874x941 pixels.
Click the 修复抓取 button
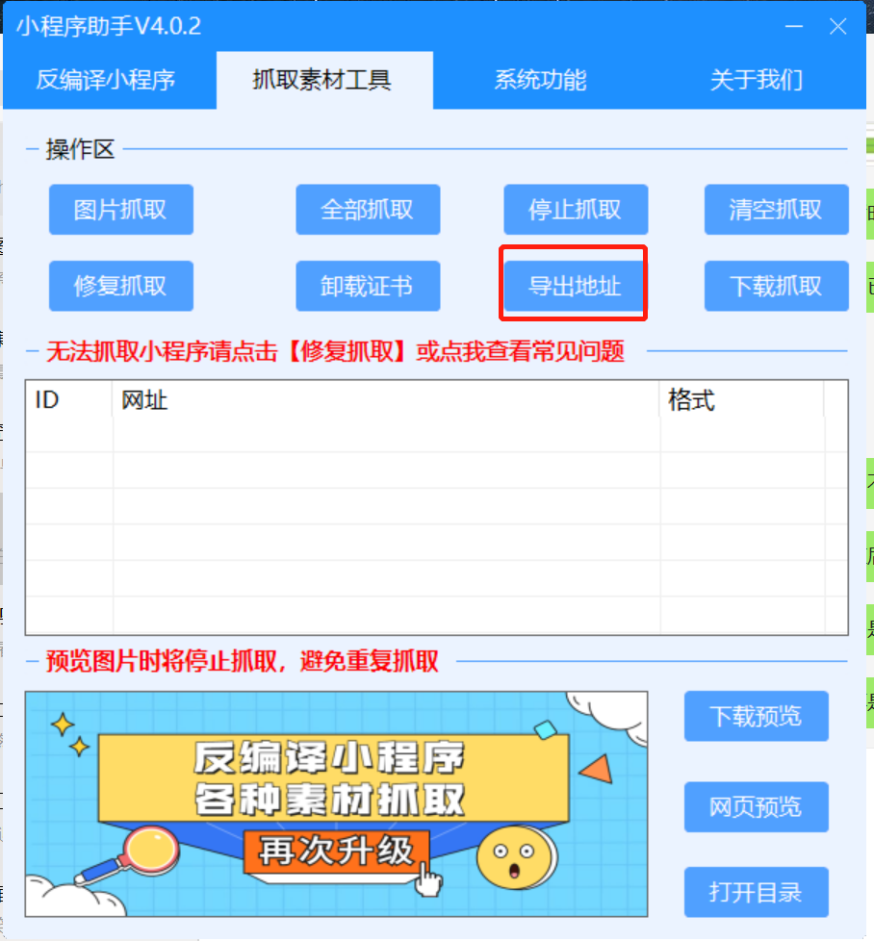(x=121, y=286)
